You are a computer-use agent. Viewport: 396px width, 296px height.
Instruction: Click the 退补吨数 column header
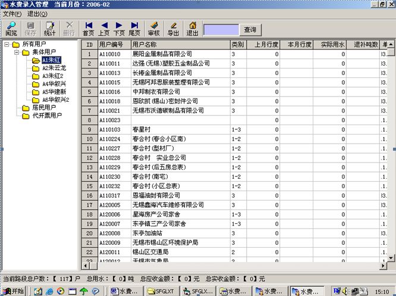click(363, 45)
